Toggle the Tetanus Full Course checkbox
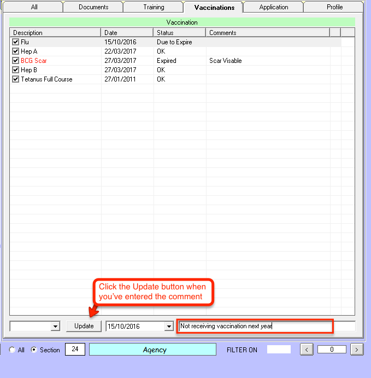 tap(16, 79)
